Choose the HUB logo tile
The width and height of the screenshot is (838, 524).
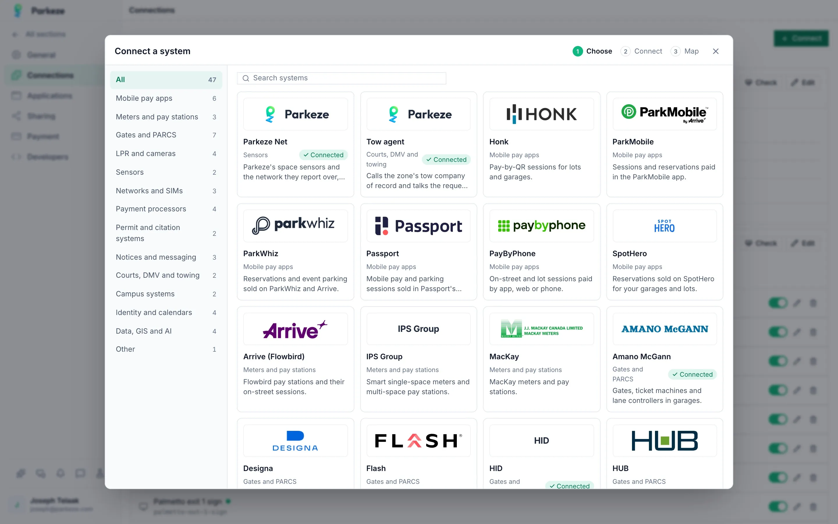click(665, 441)
